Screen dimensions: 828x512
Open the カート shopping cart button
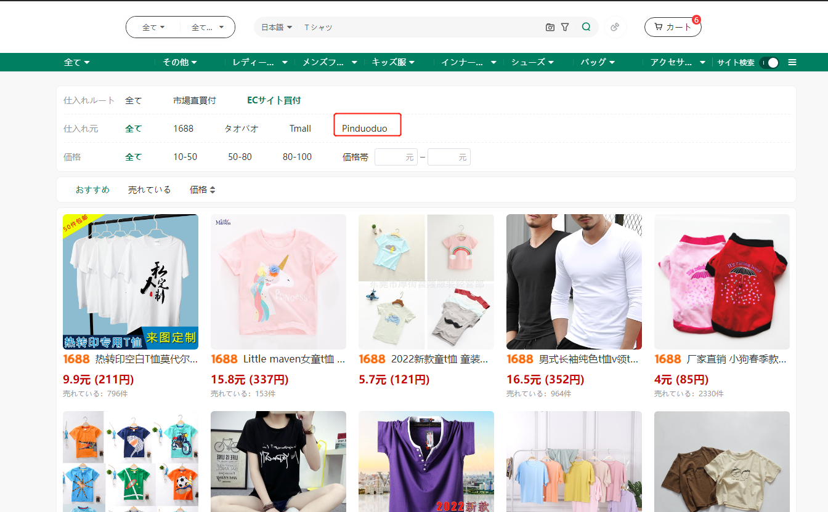pos(673,27)
